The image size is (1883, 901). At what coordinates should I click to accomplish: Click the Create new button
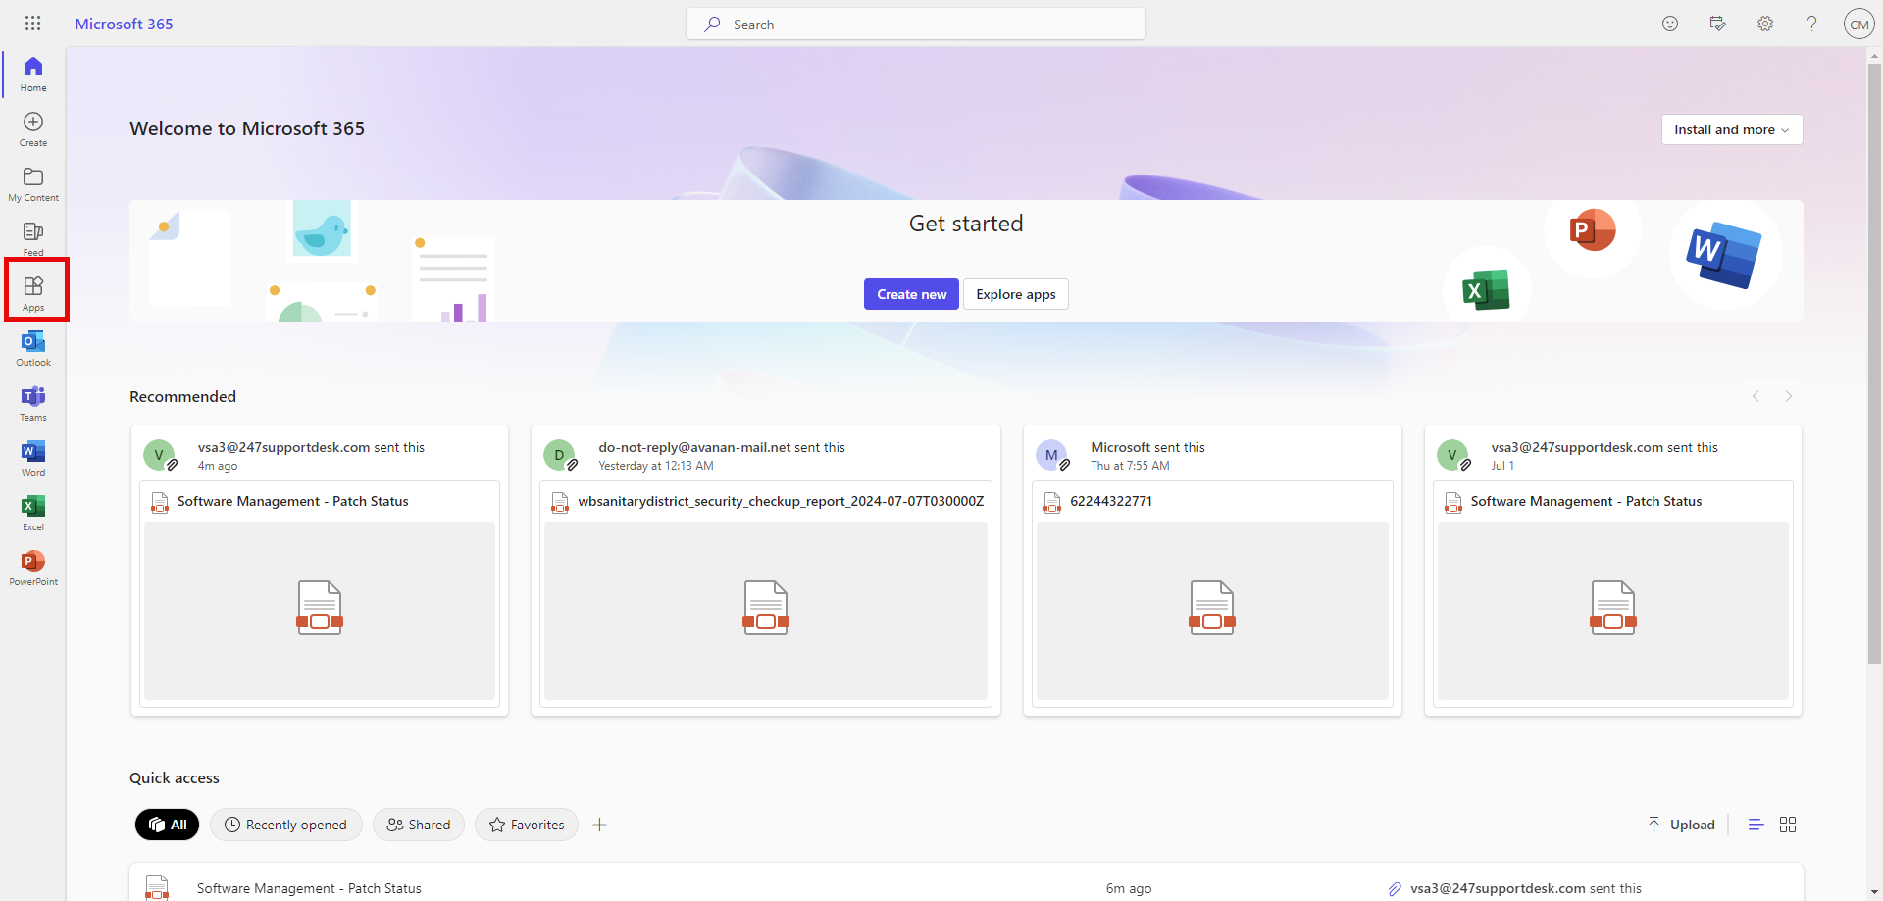tap(911, 294)
